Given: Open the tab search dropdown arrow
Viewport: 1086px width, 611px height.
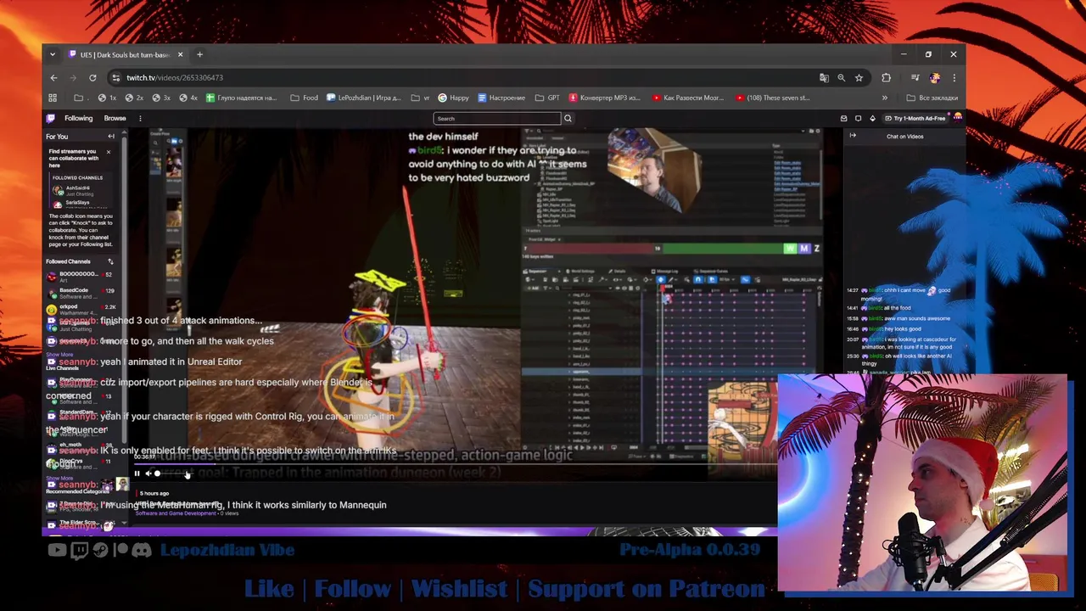Looking at the screenshot, I should [x=53, y=54].
